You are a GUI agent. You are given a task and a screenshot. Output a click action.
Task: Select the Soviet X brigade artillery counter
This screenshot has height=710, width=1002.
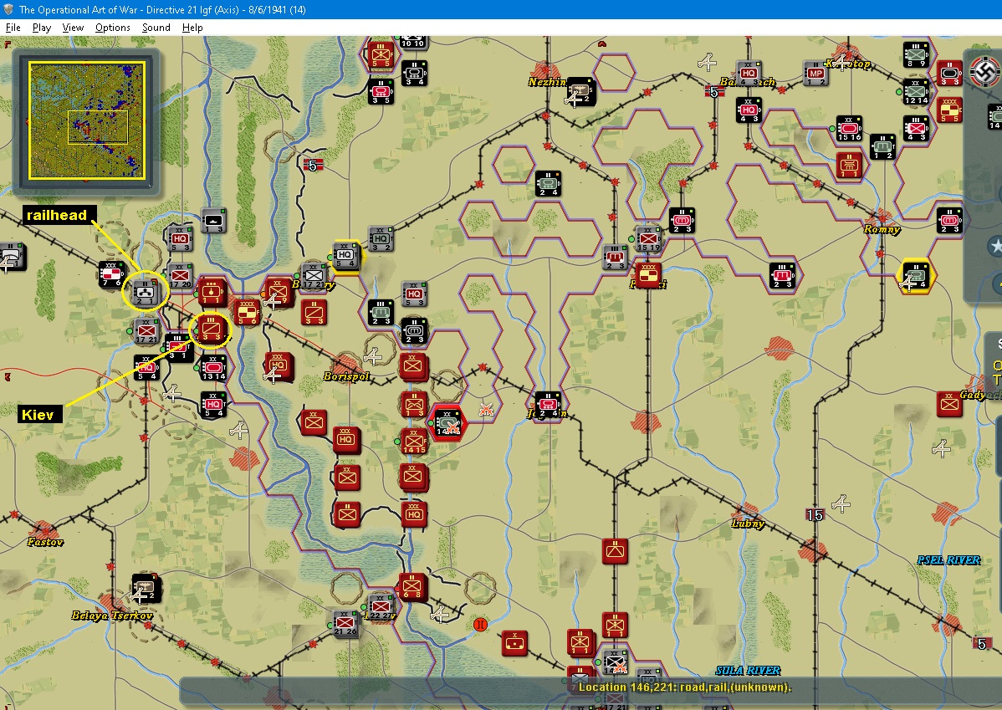coord(514,642)
